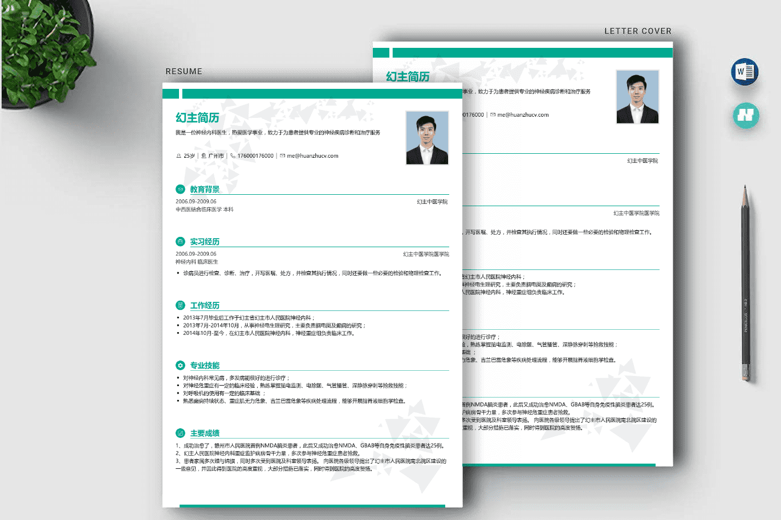Click 幻主中医学院医学院 on the resume page
Screen dimensions: 781x520
[x=426, y=254]
